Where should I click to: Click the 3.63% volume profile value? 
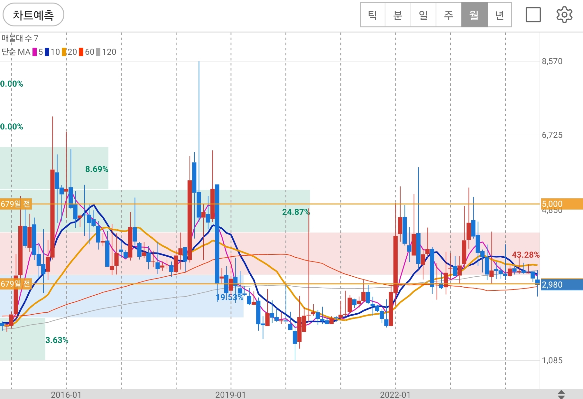[x=57, y=340]
